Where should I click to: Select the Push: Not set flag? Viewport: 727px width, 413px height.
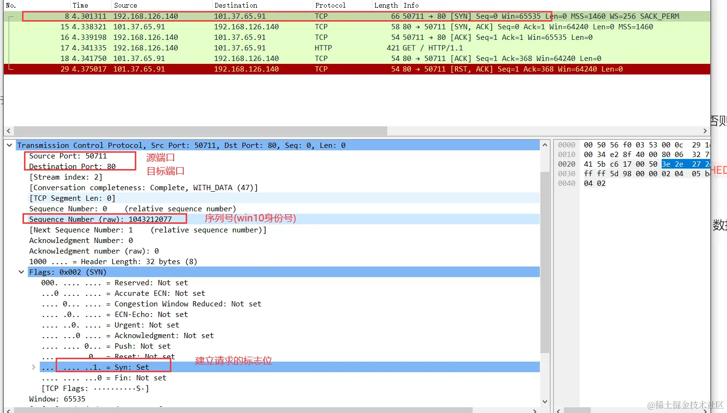tap(106, 346)
